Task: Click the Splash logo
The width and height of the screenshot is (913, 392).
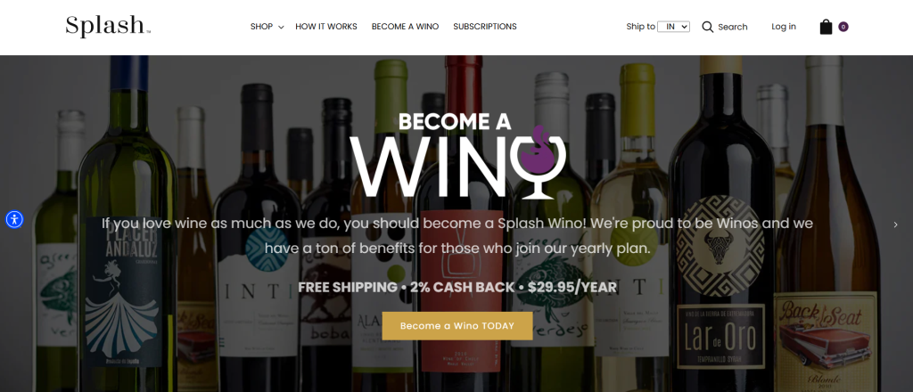Action: coord(108,27)
